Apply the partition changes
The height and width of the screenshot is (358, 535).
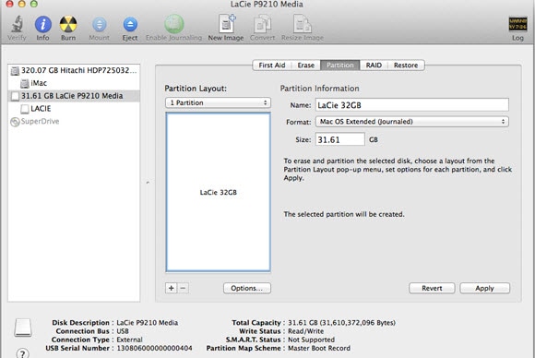coord(485,288)
